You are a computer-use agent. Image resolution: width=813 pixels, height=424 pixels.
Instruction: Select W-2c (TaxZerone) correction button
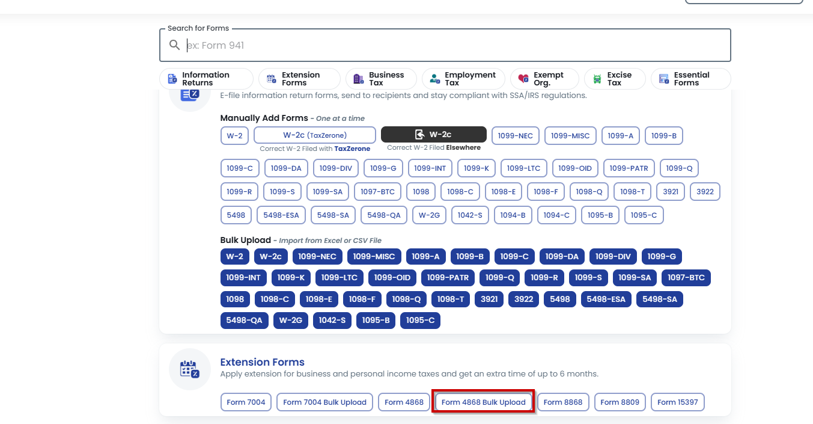pos(315,135)
